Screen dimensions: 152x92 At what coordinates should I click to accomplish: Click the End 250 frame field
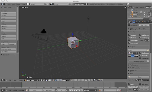click(49, 90)
